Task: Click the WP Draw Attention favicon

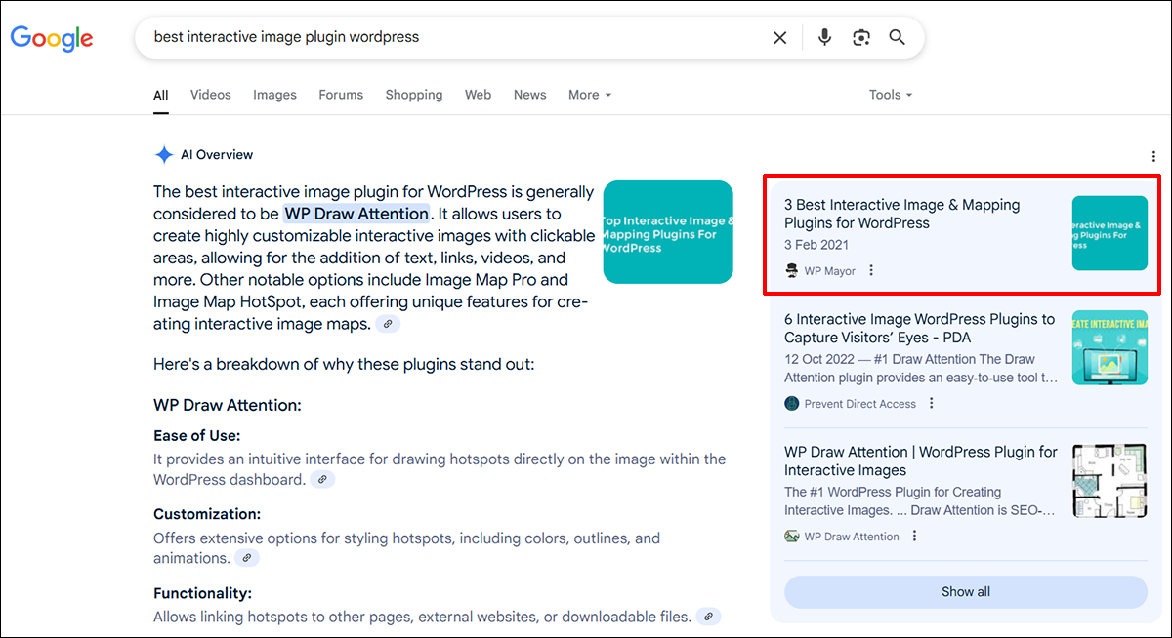Action: [792, 536]
